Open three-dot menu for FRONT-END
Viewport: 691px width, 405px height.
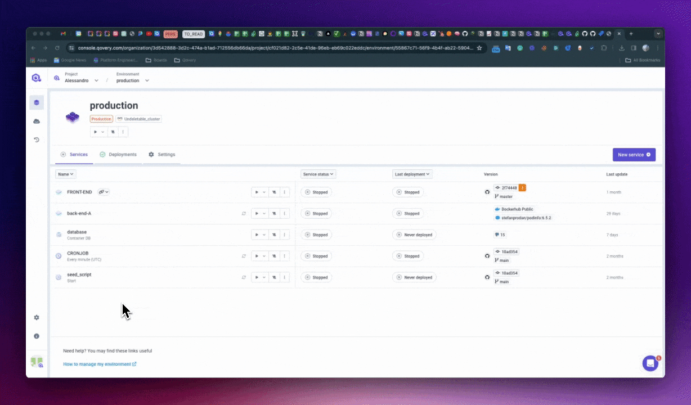tap(284, 192)
